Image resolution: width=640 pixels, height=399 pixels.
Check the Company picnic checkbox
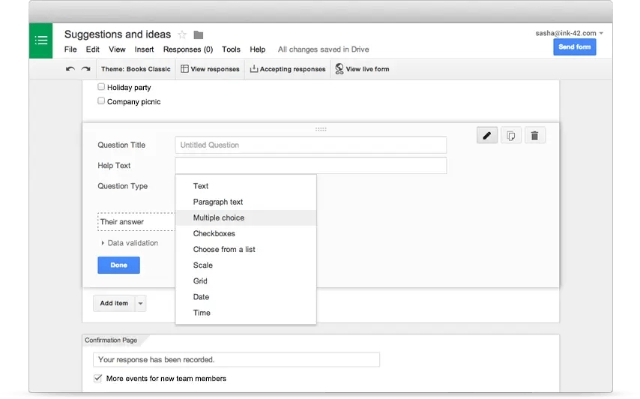coord(101,100)
